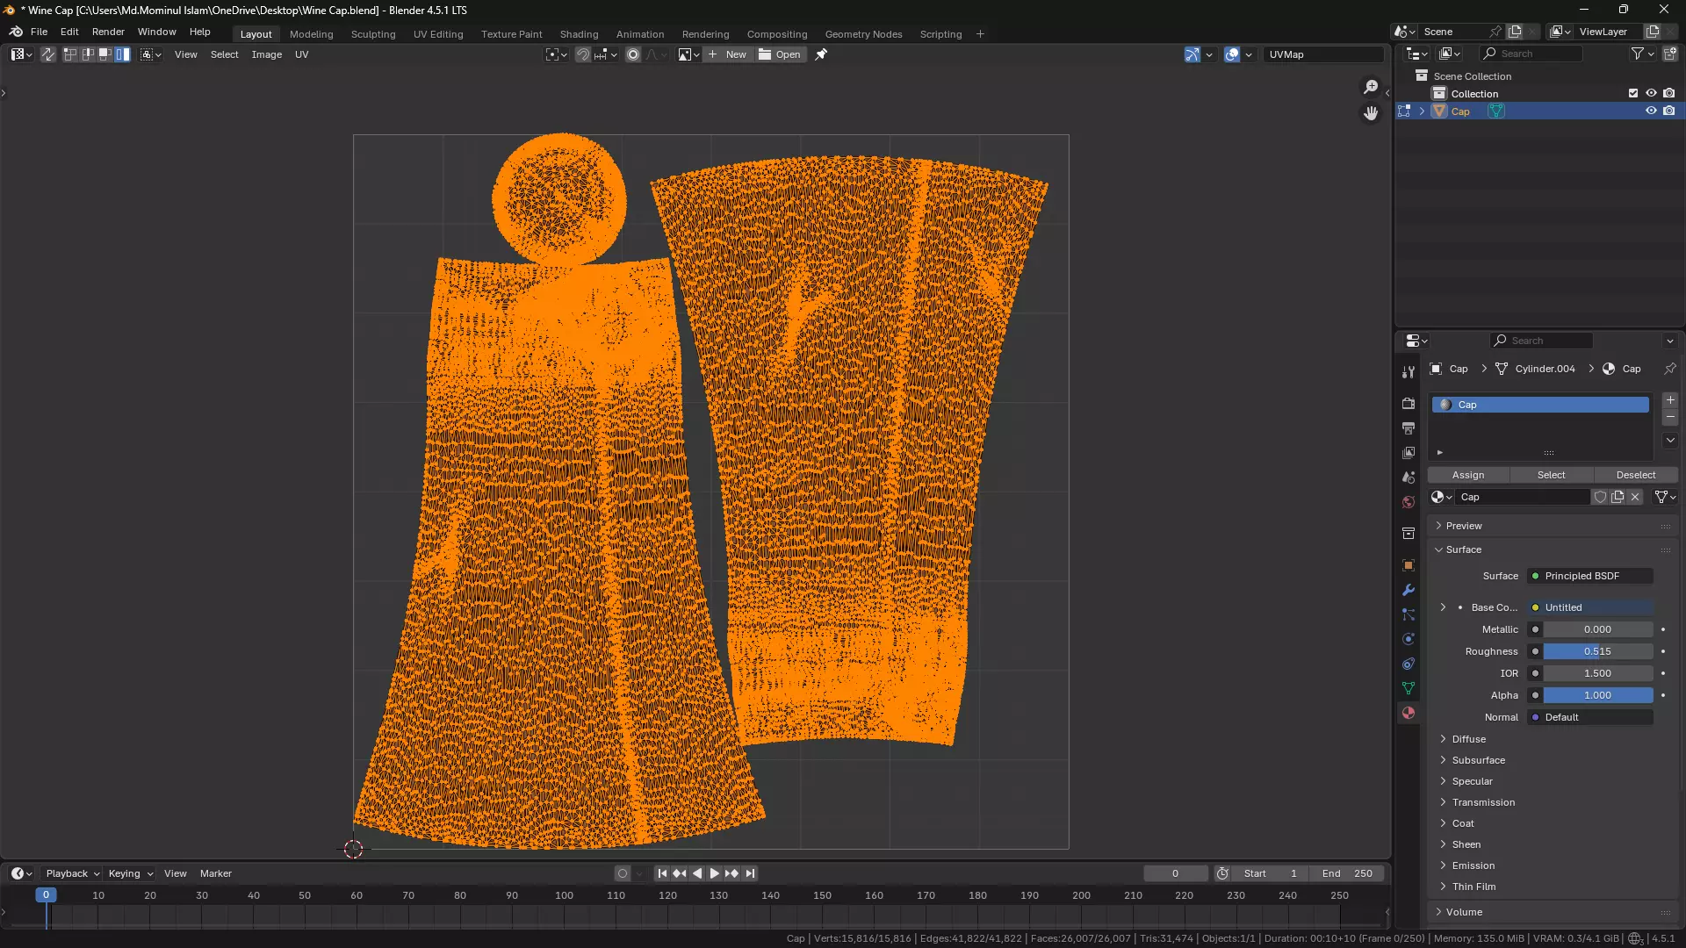Screen dimensions: 1686x948
Task: Click the Assign material button
Action: point(1468,475)
